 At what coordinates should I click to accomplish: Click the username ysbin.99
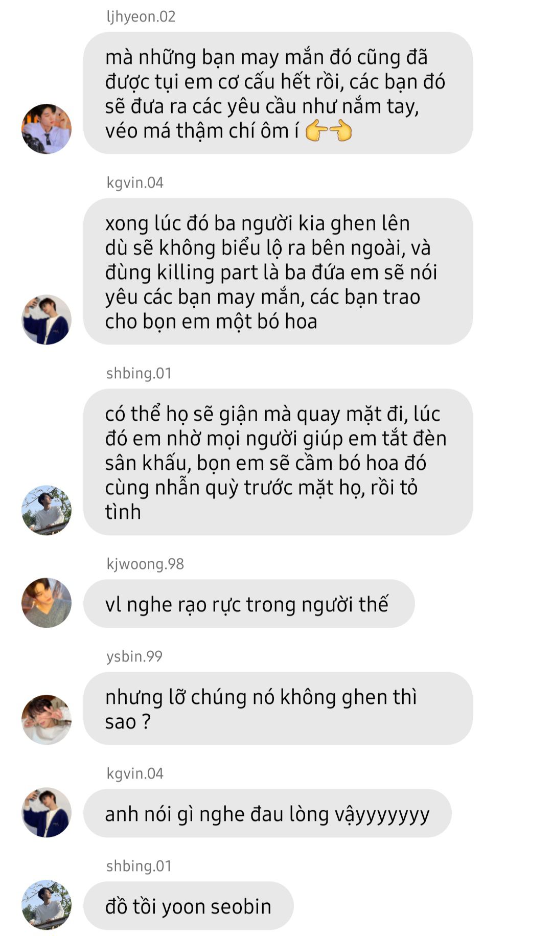[x=134, y=656]
